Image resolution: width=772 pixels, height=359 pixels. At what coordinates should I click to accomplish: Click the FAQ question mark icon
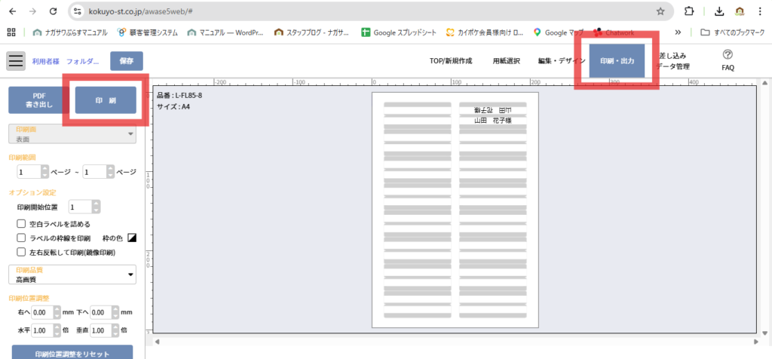pyautogui.click(x=728, y=54)
